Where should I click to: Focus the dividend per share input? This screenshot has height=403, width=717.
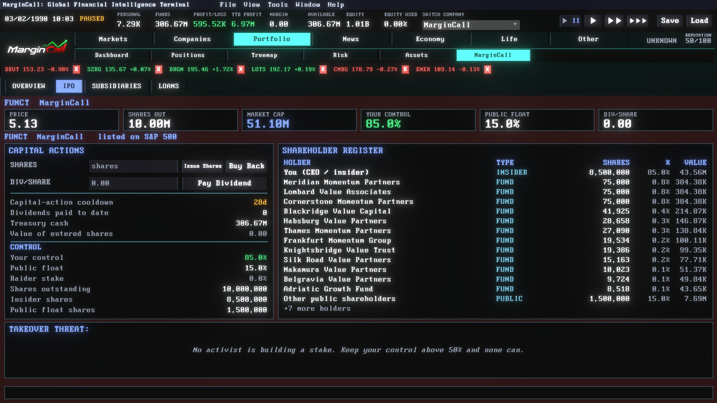pos(133,183)
